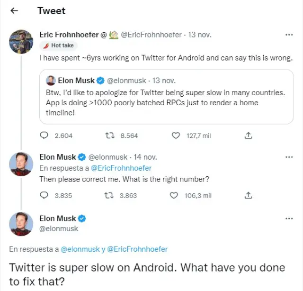Open more options on Eric's tweet
The height and width of the screenshot is (291, 303).
coord(289,35)
